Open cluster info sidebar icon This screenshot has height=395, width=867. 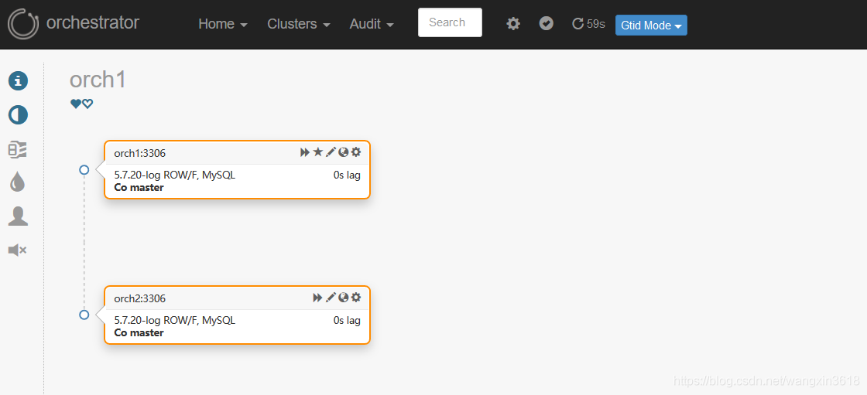click(x=18, y=80)
